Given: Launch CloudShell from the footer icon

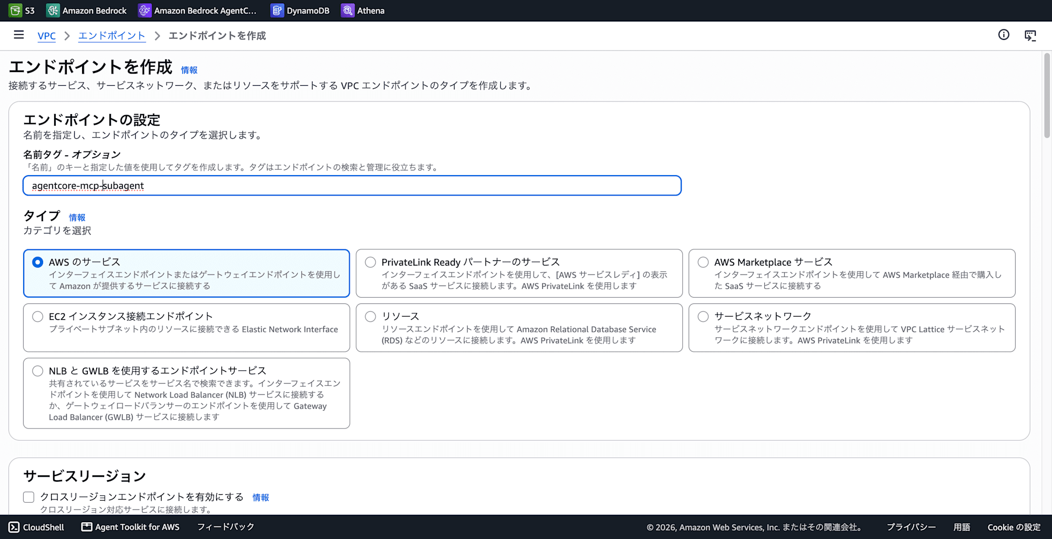Looking at the screenshot, I should click(14, 527).
